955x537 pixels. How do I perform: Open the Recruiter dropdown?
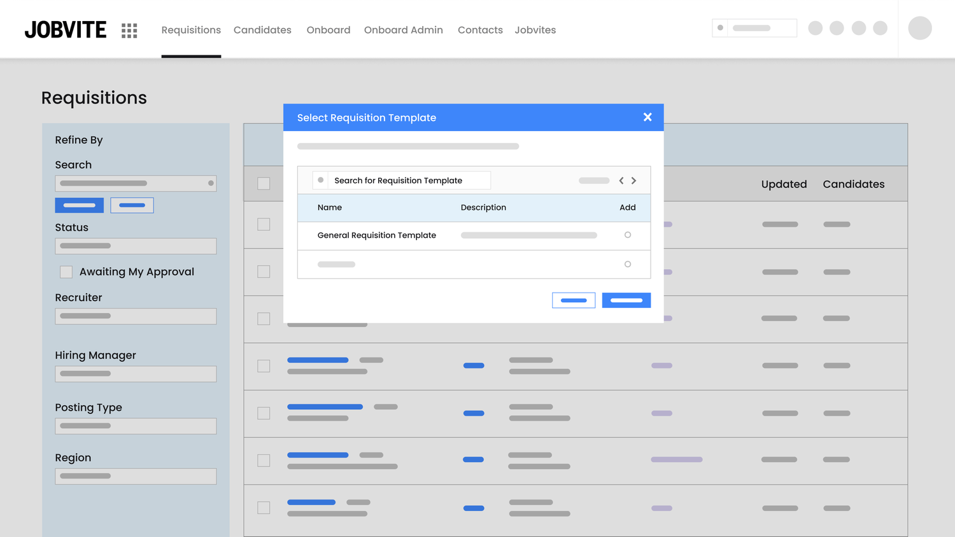click(x=136, y=316)
